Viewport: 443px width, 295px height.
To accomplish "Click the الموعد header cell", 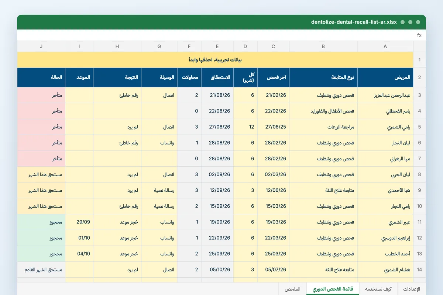I will (x=79, y=77).
